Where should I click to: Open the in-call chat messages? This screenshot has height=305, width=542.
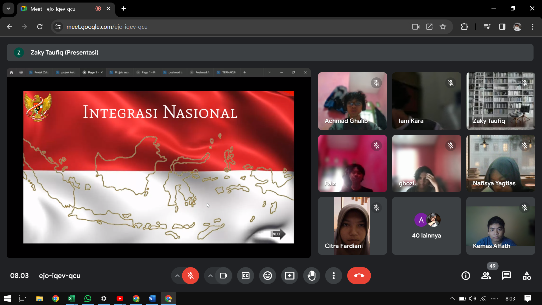[x=506, y=276]
